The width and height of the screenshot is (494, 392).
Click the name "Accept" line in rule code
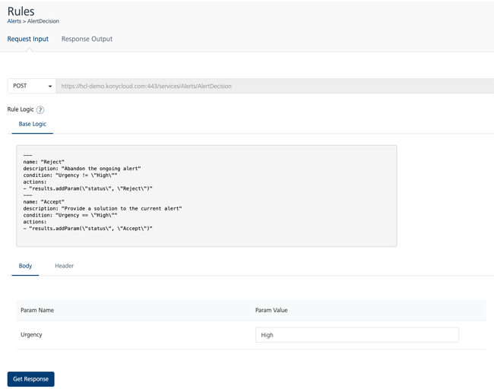point(44,202)
